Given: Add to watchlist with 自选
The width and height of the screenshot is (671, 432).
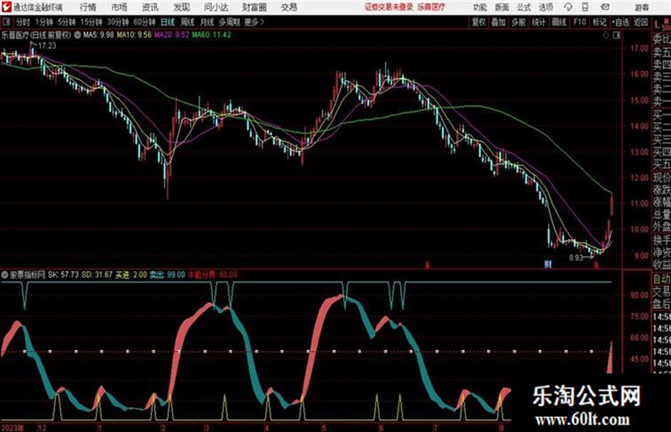Looking at the screenshot, I should pos(621,22).
